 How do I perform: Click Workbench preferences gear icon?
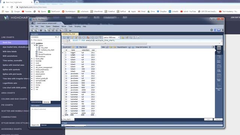pos(211,30)
